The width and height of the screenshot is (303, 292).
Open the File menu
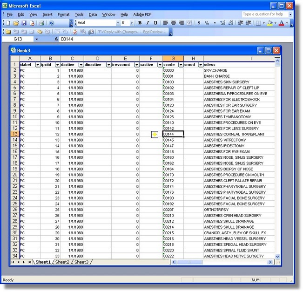point(10,14)
